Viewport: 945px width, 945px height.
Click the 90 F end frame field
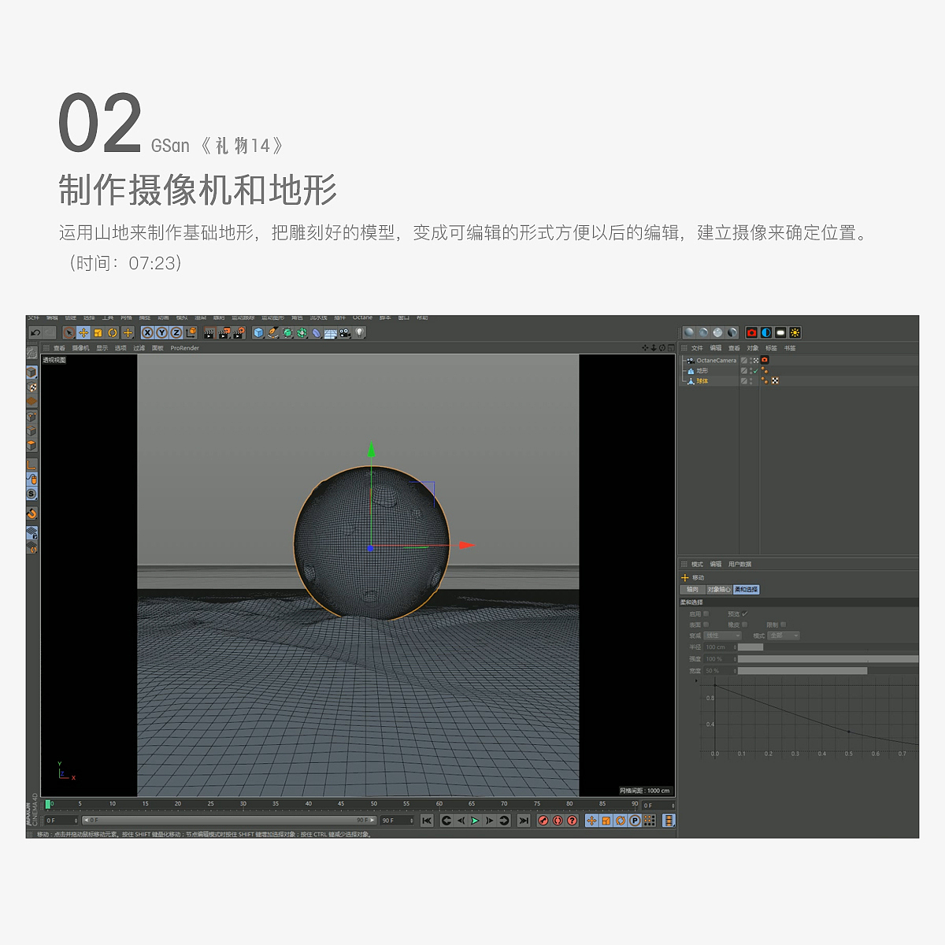point(397,821)
